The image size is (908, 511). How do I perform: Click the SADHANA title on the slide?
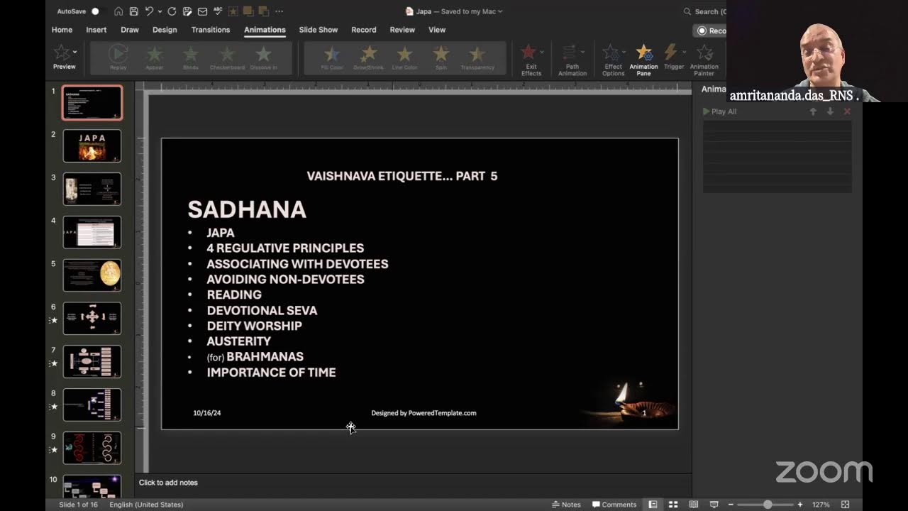coord(247,209)
